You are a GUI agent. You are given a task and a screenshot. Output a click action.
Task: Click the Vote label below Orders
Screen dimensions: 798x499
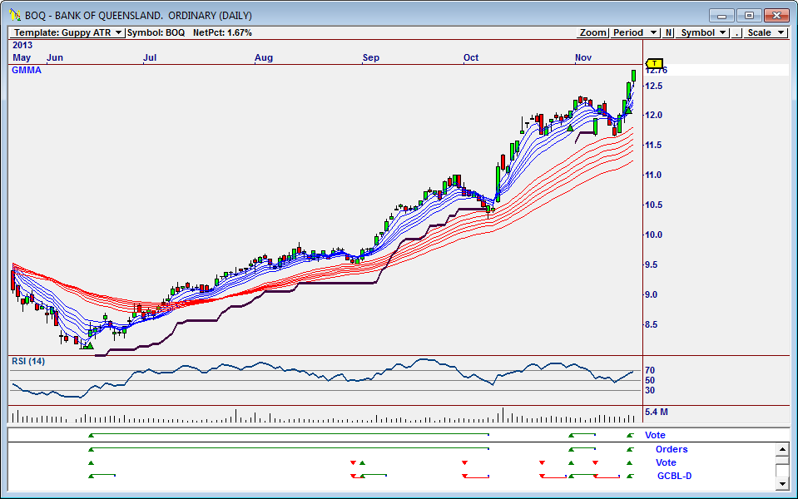666,462
